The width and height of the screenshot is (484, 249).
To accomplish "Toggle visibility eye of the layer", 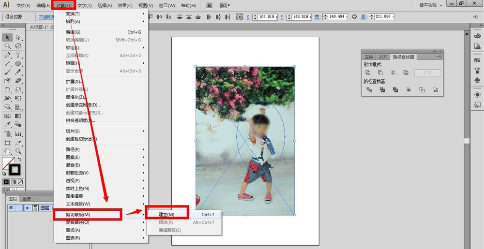I will point(11,208).
